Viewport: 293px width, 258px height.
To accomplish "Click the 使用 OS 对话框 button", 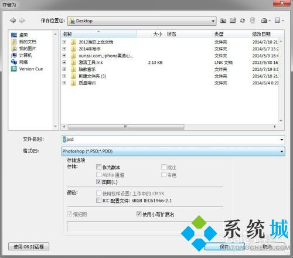I will point(29,247).
